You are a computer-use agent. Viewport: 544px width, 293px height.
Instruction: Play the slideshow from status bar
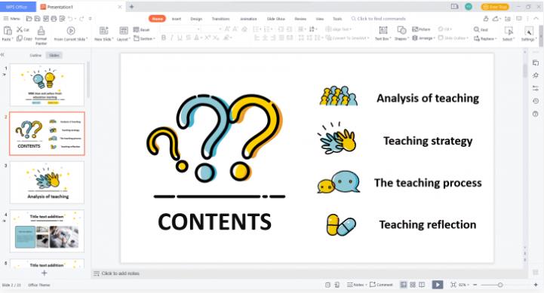[438, 285]
